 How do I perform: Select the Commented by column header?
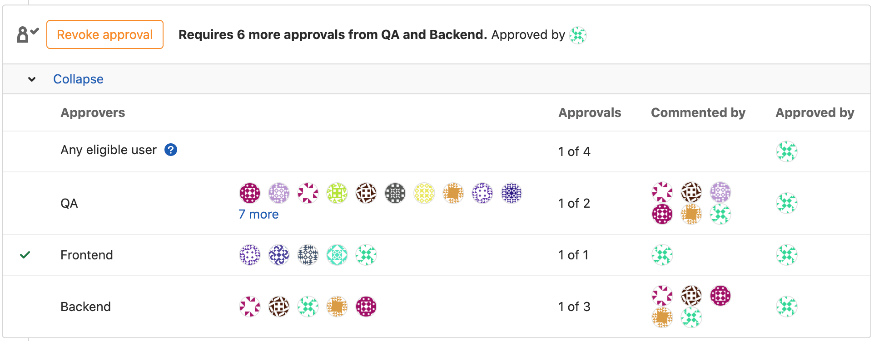[698, 112]
